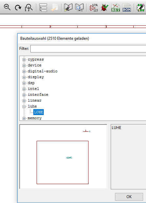Image resolution: width=146 pixels, height=203 pixels.
Task: Click the LUHE symbol preview pane
Action: pyautogui.click(x=63, y=157)
